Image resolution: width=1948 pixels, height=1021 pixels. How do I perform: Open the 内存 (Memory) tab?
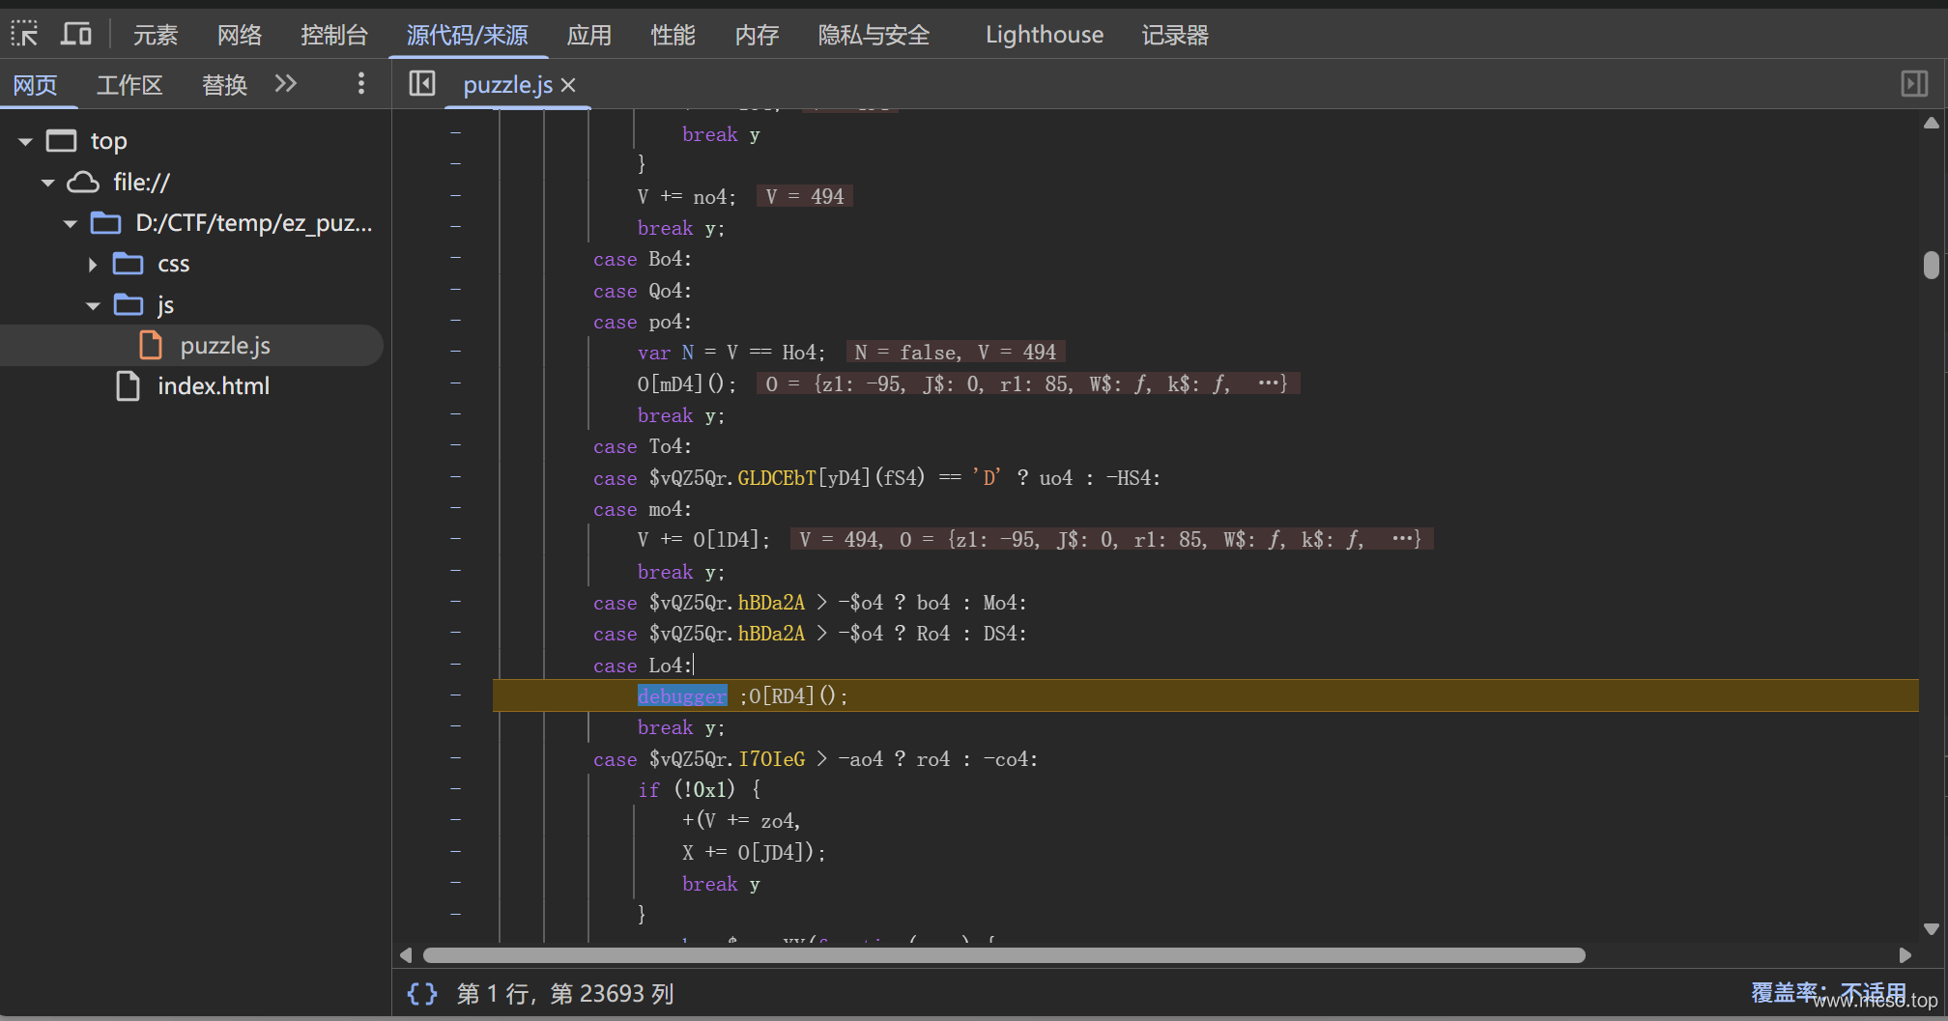tap(757, 36)
